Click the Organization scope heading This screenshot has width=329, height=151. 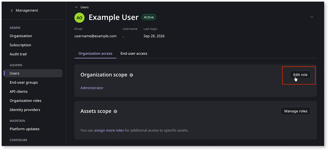pyautogui.click(x=104, y=75)
